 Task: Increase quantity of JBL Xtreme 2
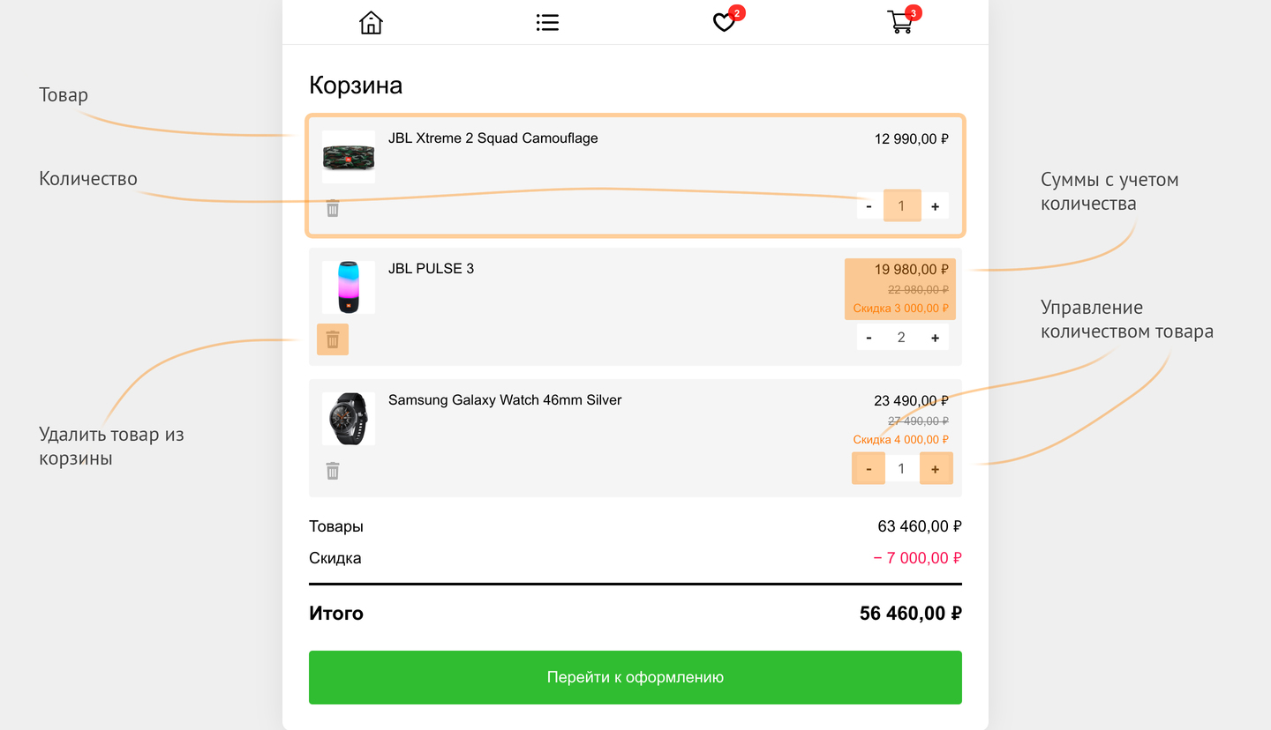click(x=935, y=205)
